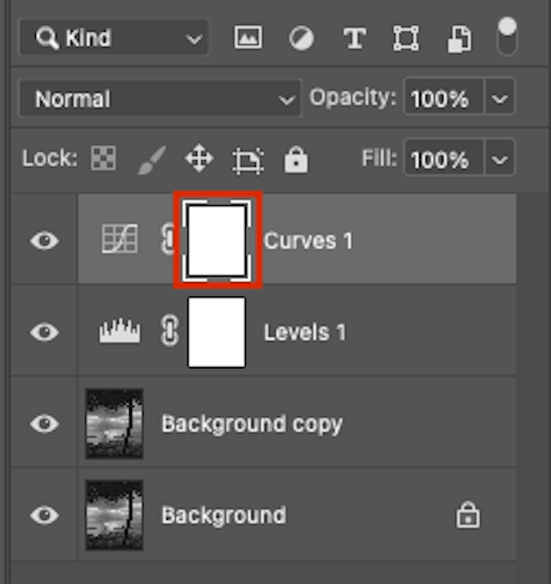Select the Levels 1 layer mask thumbnail

(217, 332)
